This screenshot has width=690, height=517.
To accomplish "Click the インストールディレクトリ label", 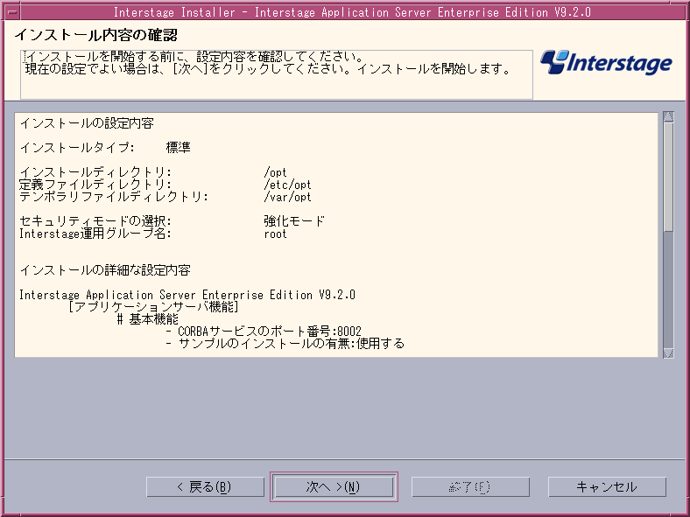I will click(x=95, y=172).
